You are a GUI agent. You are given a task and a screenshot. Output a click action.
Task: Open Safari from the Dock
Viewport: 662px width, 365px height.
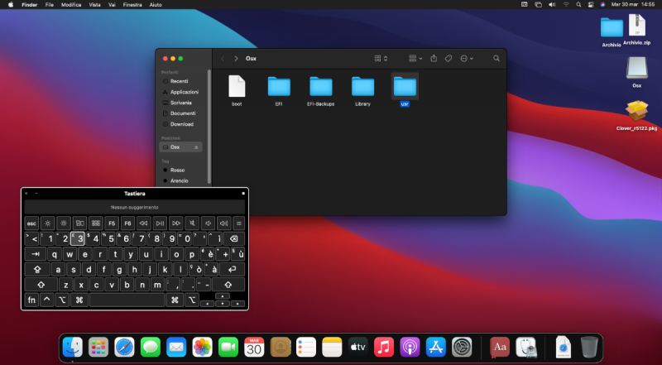125,348
